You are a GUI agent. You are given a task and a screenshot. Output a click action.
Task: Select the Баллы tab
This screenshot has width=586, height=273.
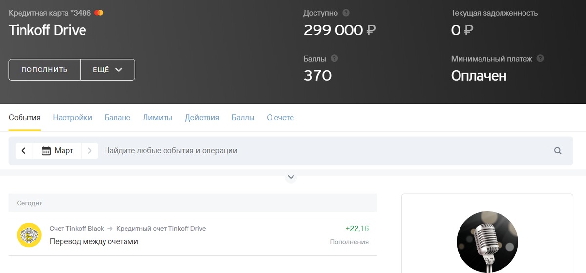(243, 118)
